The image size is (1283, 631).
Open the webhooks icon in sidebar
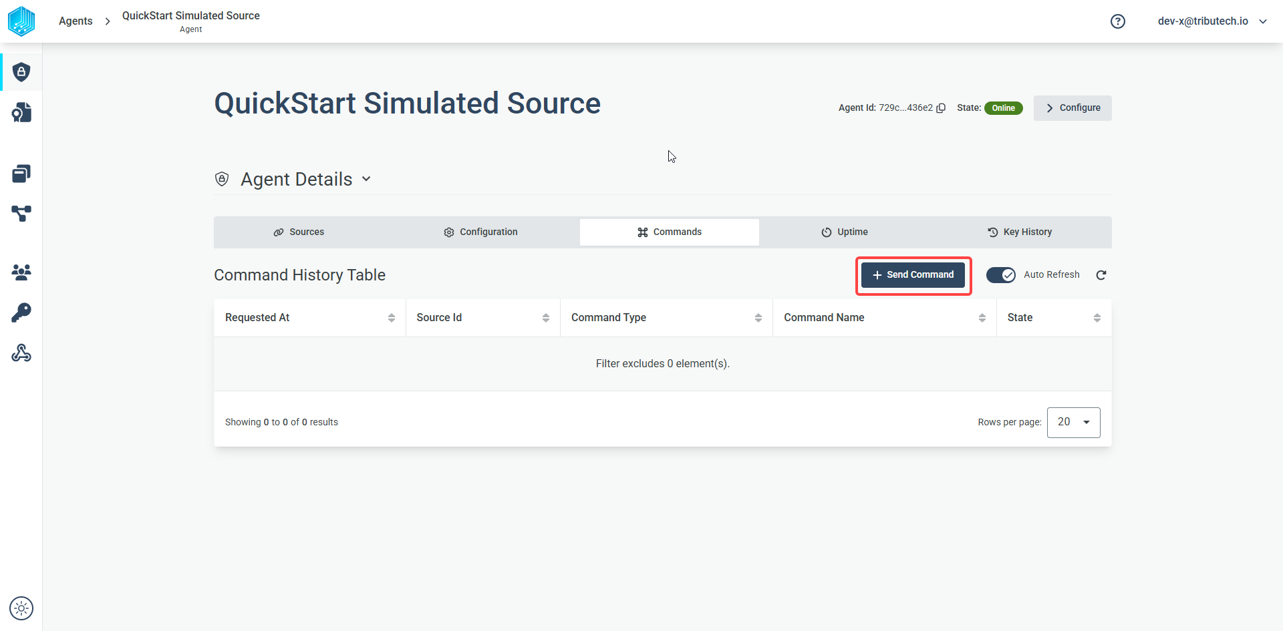21,353
